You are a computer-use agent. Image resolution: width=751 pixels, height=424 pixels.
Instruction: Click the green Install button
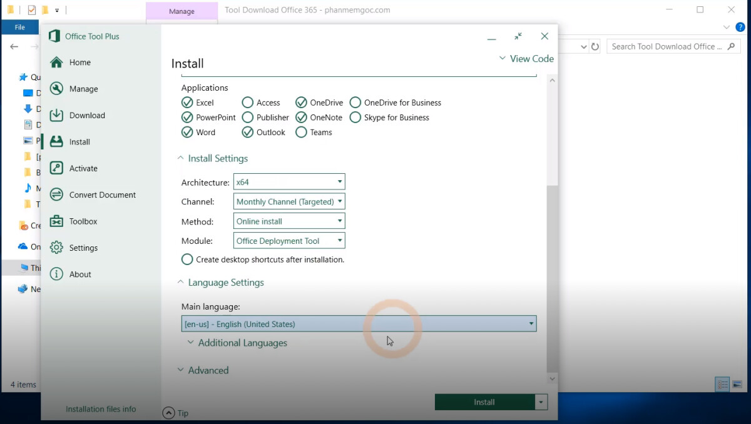click(x=485, y=402)
